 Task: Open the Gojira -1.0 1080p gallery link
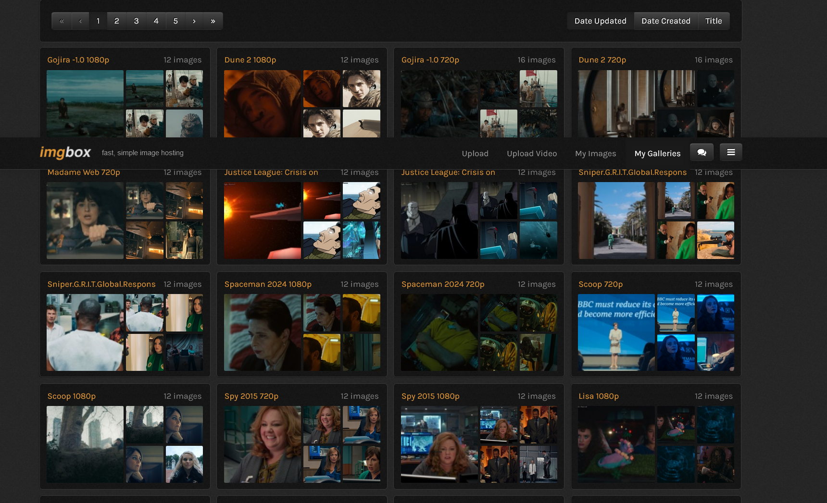tap(78, 60)
